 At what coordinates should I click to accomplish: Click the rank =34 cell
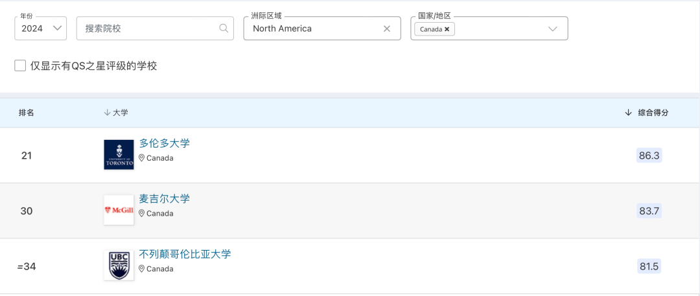pos(27,267)
